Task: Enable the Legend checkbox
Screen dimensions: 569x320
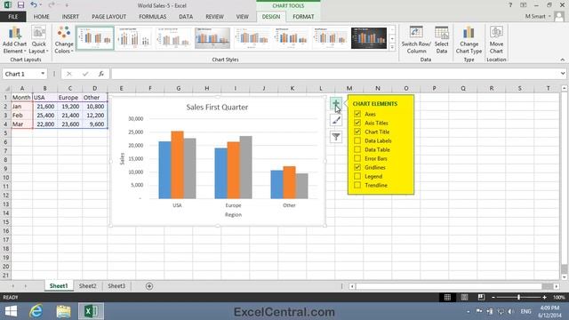Action: 357,176
